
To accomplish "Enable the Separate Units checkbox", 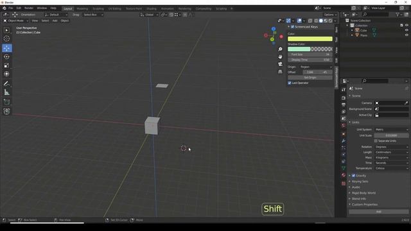I will click(376, 141).
